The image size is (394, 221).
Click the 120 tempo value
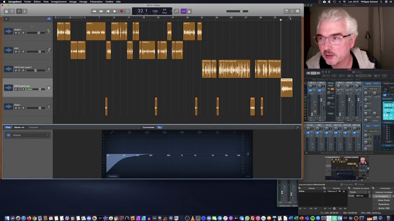(x=155, y=11)
